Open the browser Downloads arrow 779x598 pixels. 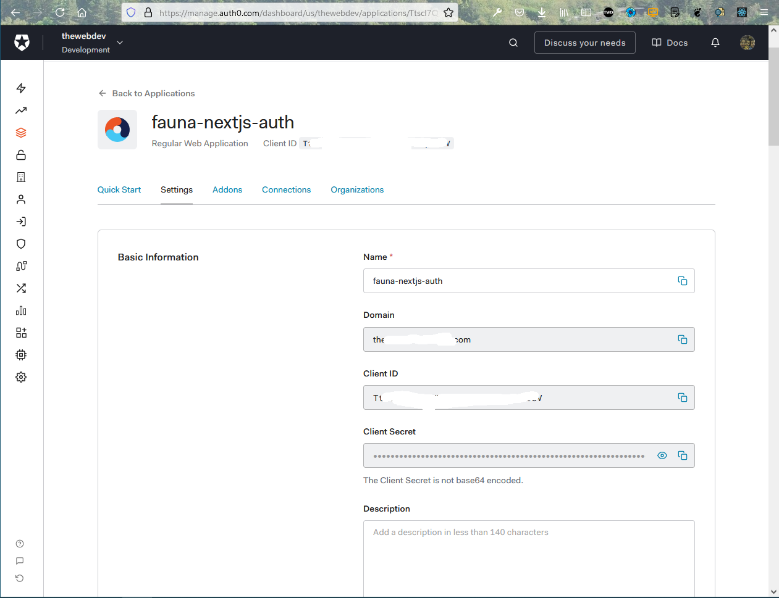[x=542, y=12]
